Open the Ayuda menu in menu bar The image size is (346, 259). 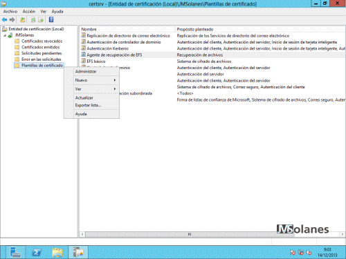(x=57, y=12)
